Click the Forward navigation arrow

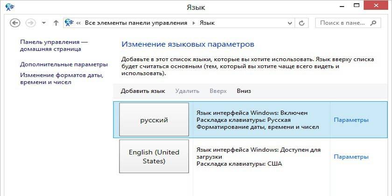31,23
